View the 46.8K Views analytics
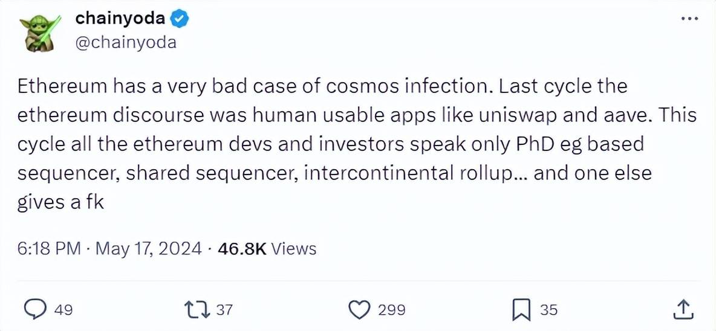 pos(267,248)
